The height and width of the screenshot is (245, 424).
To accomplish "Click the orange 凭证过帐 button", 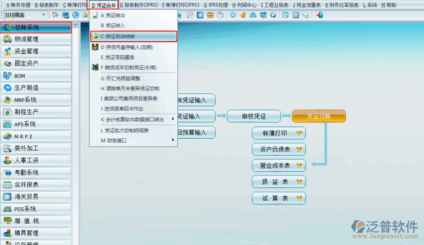I will click(x=318, y=116).
